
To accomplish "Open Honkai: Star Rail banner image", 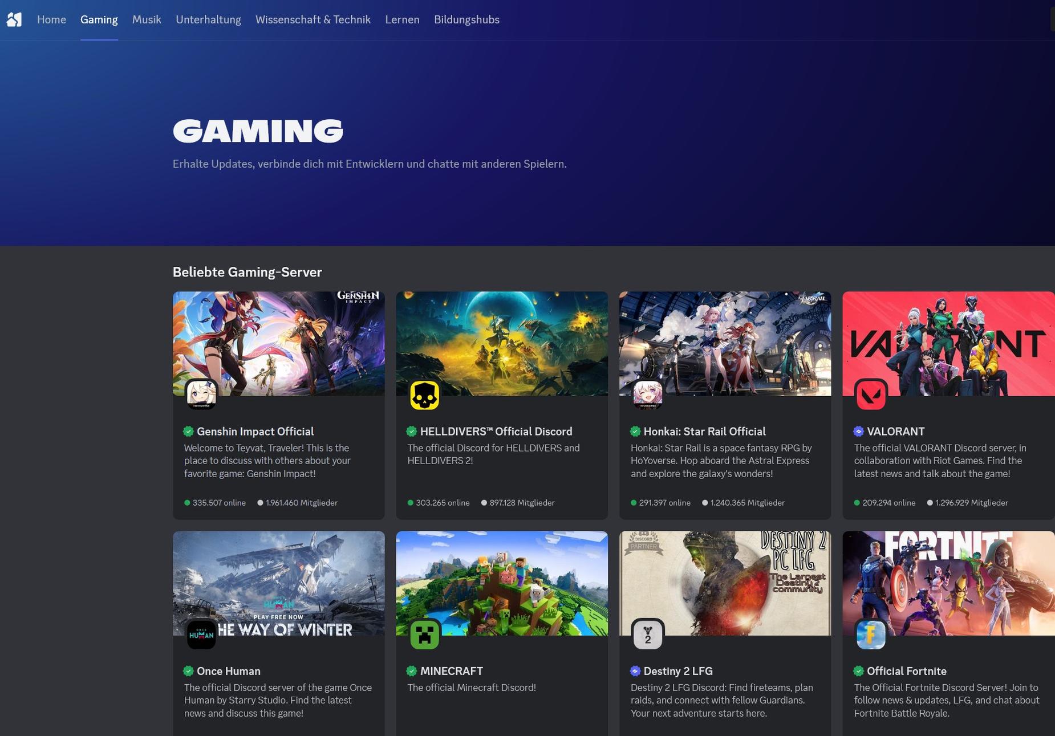I will [725, 343].
